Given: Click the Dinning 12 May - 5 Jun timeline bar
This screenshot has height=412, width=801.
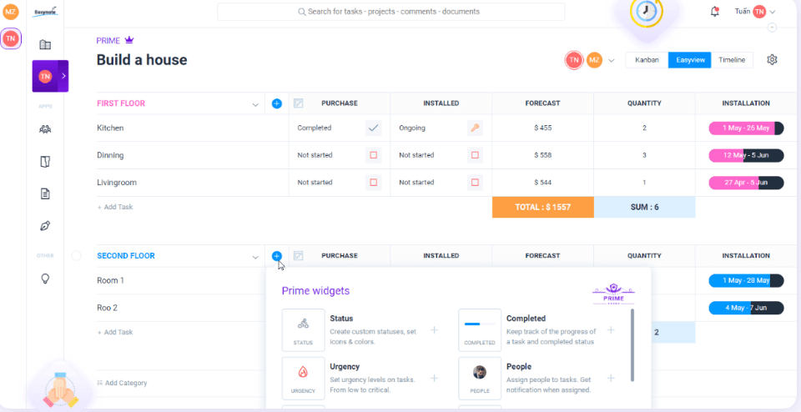Looking at the screenshot, I should tap(746, 155).
